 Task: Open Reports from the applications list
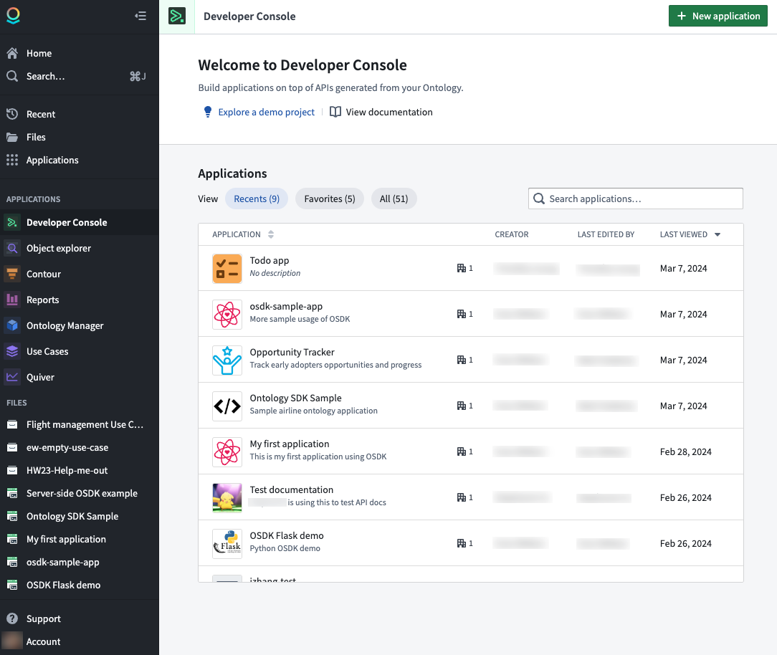(x=42, y=300)
